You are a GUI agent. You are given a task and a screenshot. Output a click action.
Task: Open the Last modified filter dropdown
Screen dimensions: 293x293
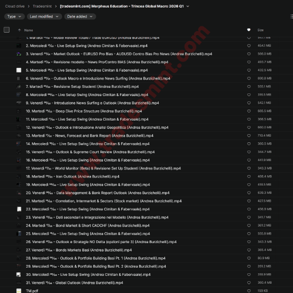point(45,16)
